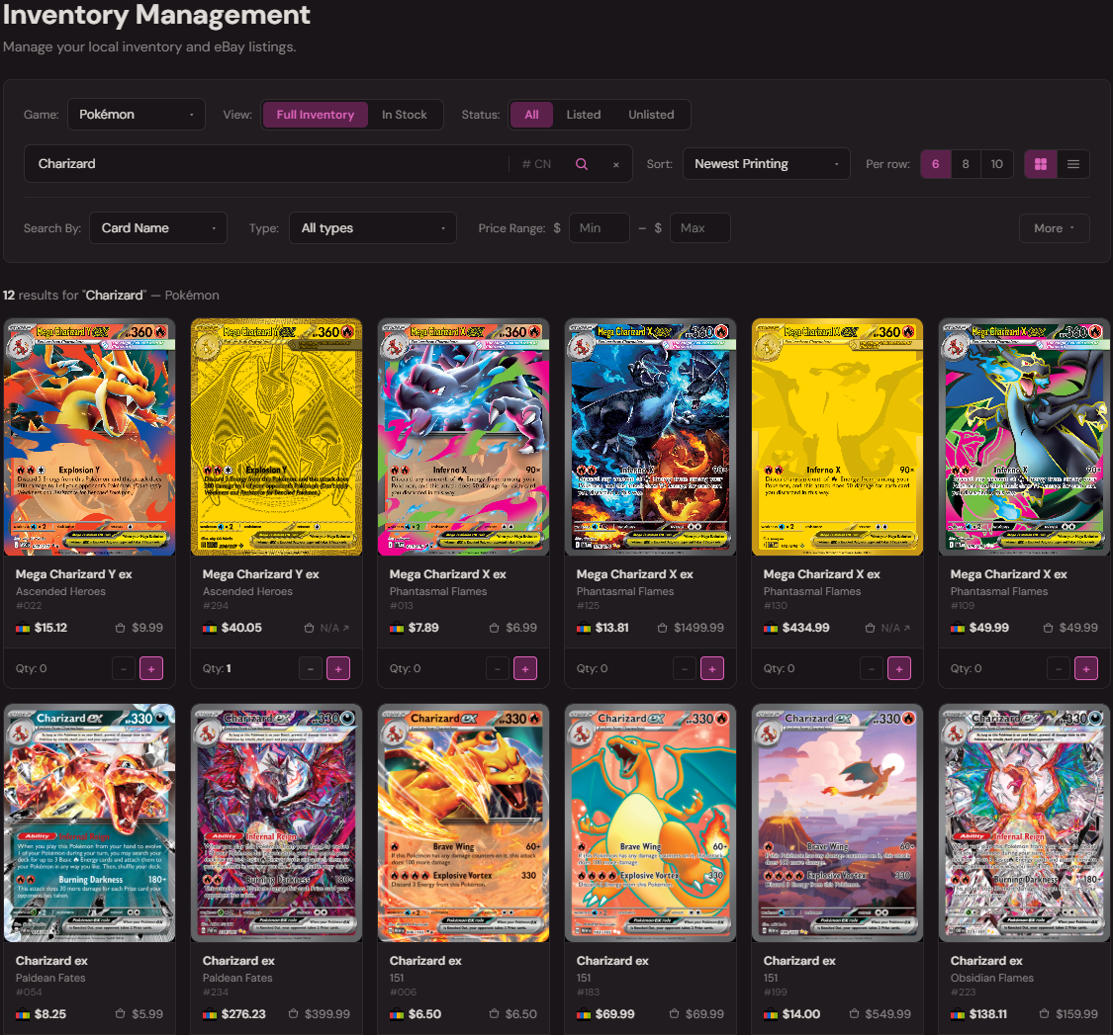The image size is (1113, 1035).
Task: Click the $138.11 market price
Action: (988, 1013)
